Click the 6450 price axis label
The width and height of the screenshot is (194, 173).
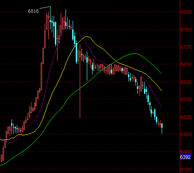[x=186, y=134]
